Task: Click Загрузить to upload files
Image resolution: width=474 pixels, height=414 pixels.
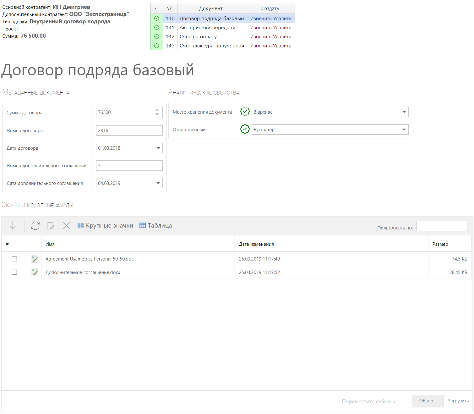Action: pos(458,401)
